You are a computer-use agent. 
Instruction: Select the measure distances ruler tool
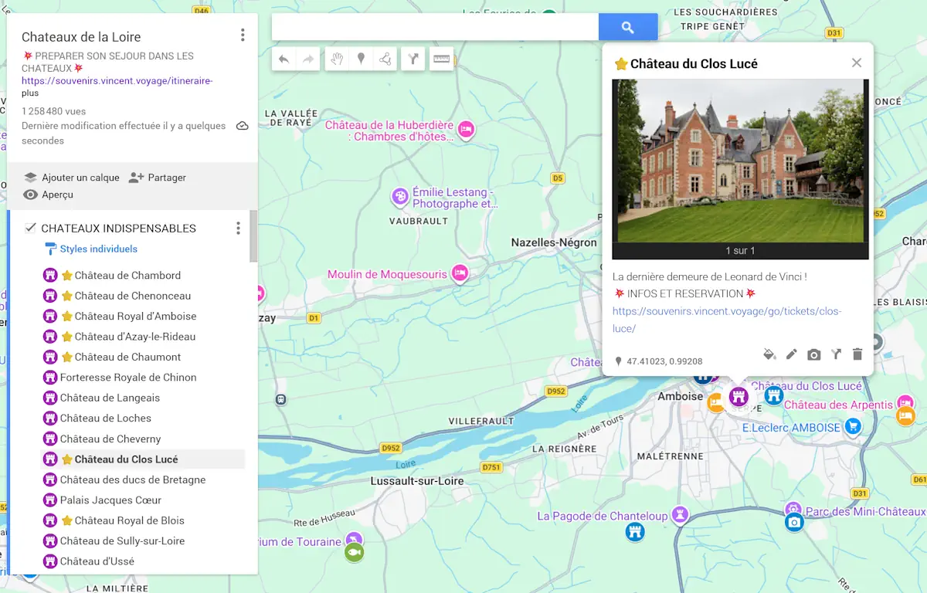pyautogui.click(x=441, y=59)
